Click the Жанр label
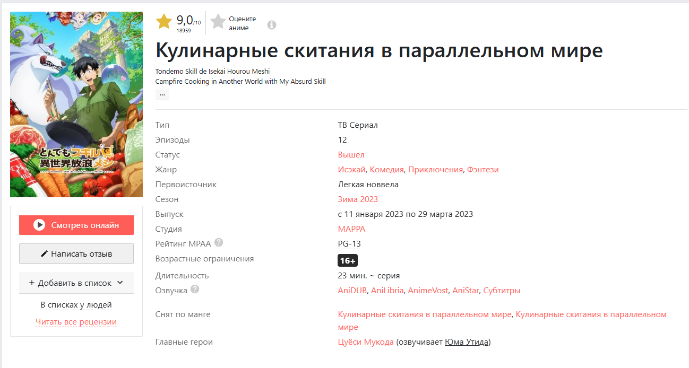This screenshot has height=368, width=689. pyautogui.click(x=166, y=170)
